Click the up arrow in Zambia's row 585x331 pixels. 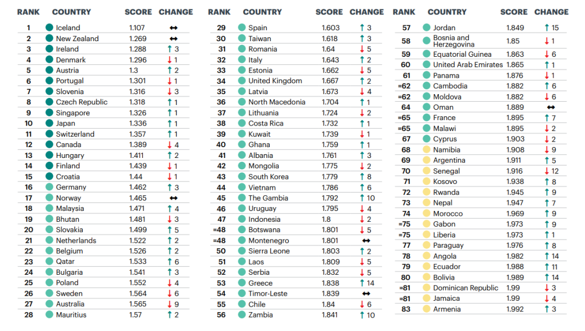362,315
